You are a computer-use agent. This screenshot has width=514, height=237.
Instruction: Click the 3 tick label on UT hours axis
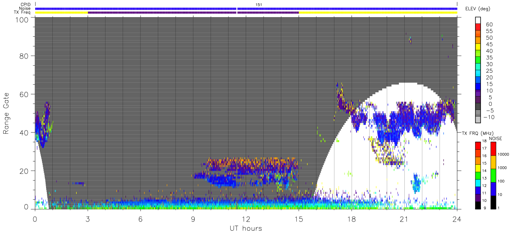click(x=87, y=219)
